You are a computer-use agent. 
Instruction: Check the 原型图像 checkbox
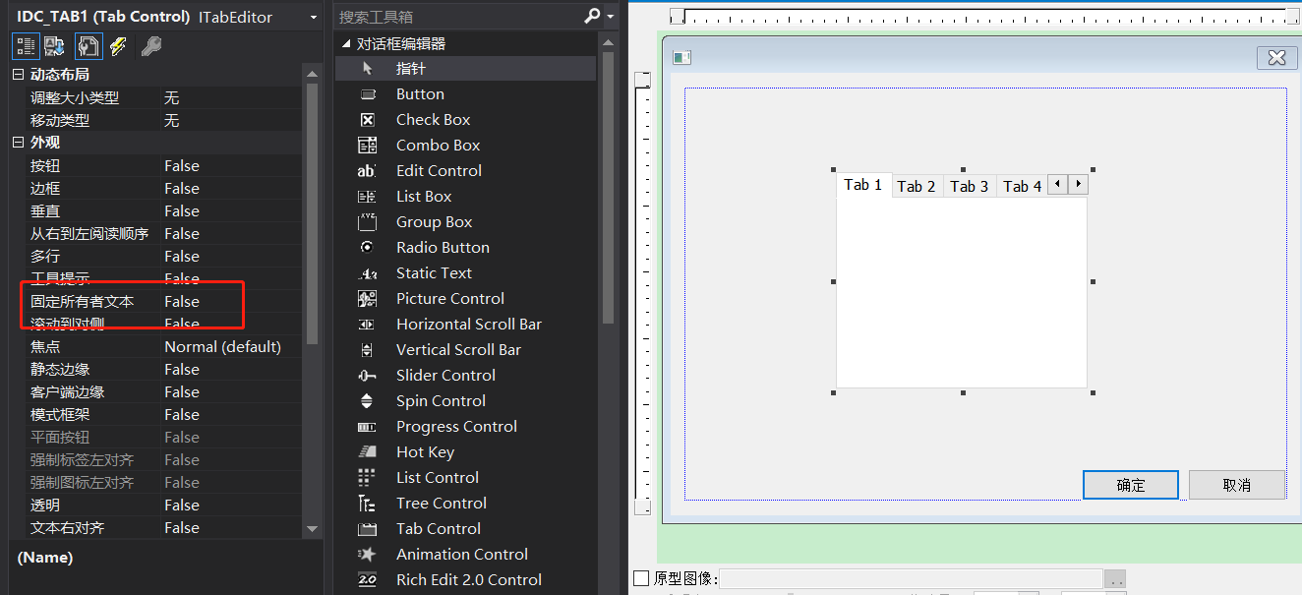tap(640, 578)
